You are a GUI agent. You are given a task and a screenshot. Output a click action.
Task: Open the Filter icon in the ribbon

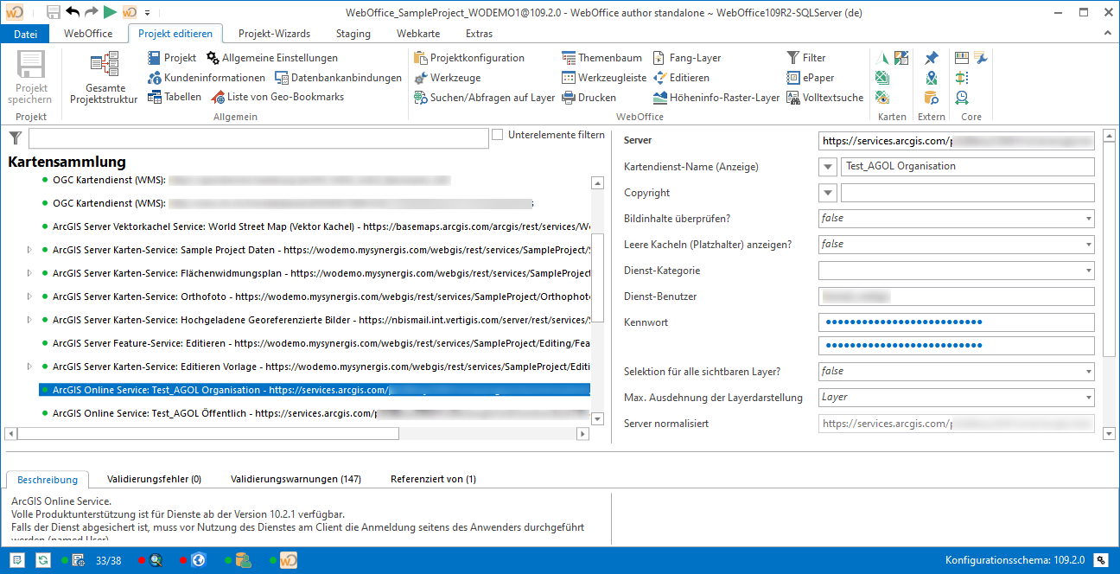click(795, 58)
